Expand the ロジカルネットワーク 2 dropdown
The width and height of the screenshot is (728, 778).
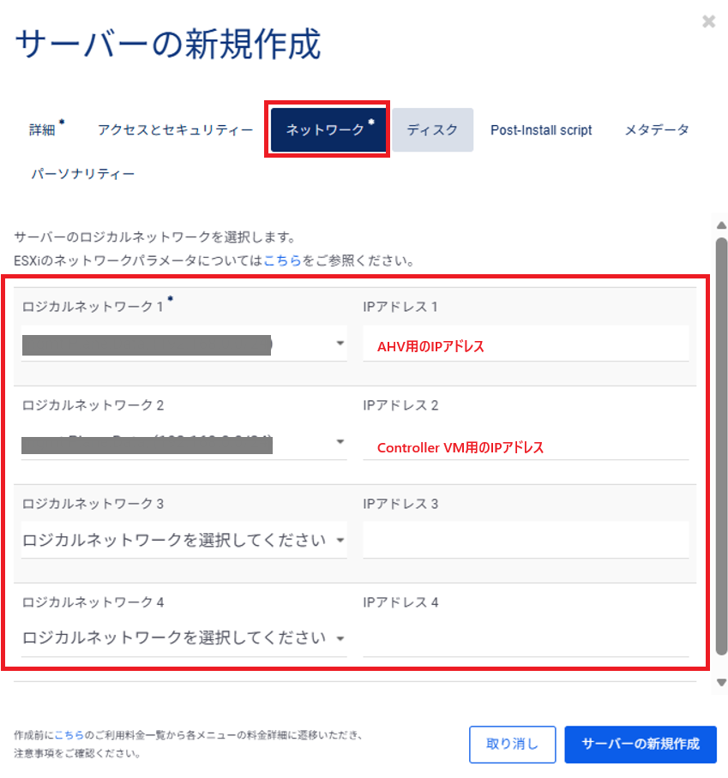(x=184, y=443)
